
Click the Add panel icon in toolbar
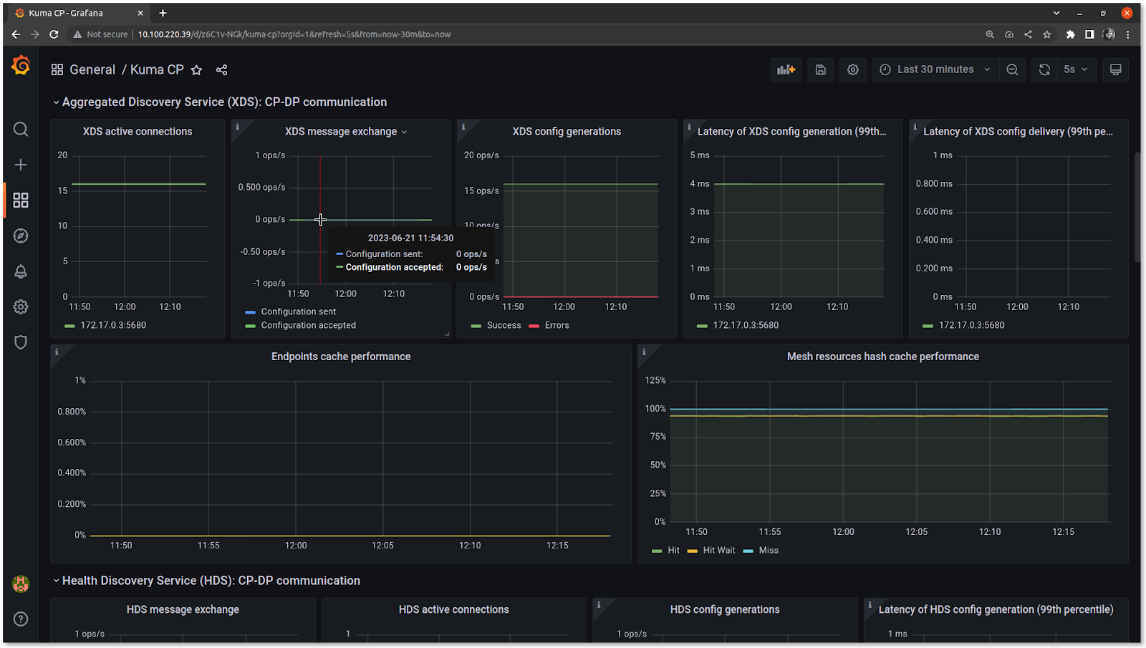[x=786, y=69]
